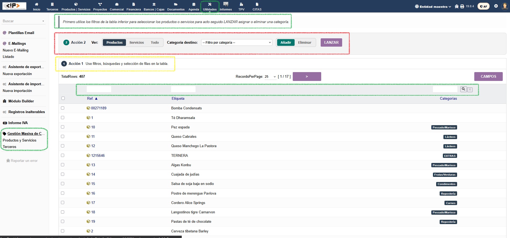The image size is (510, 238).
Task: Select the Productos view toggle
Action: click(x=114, y=42)
